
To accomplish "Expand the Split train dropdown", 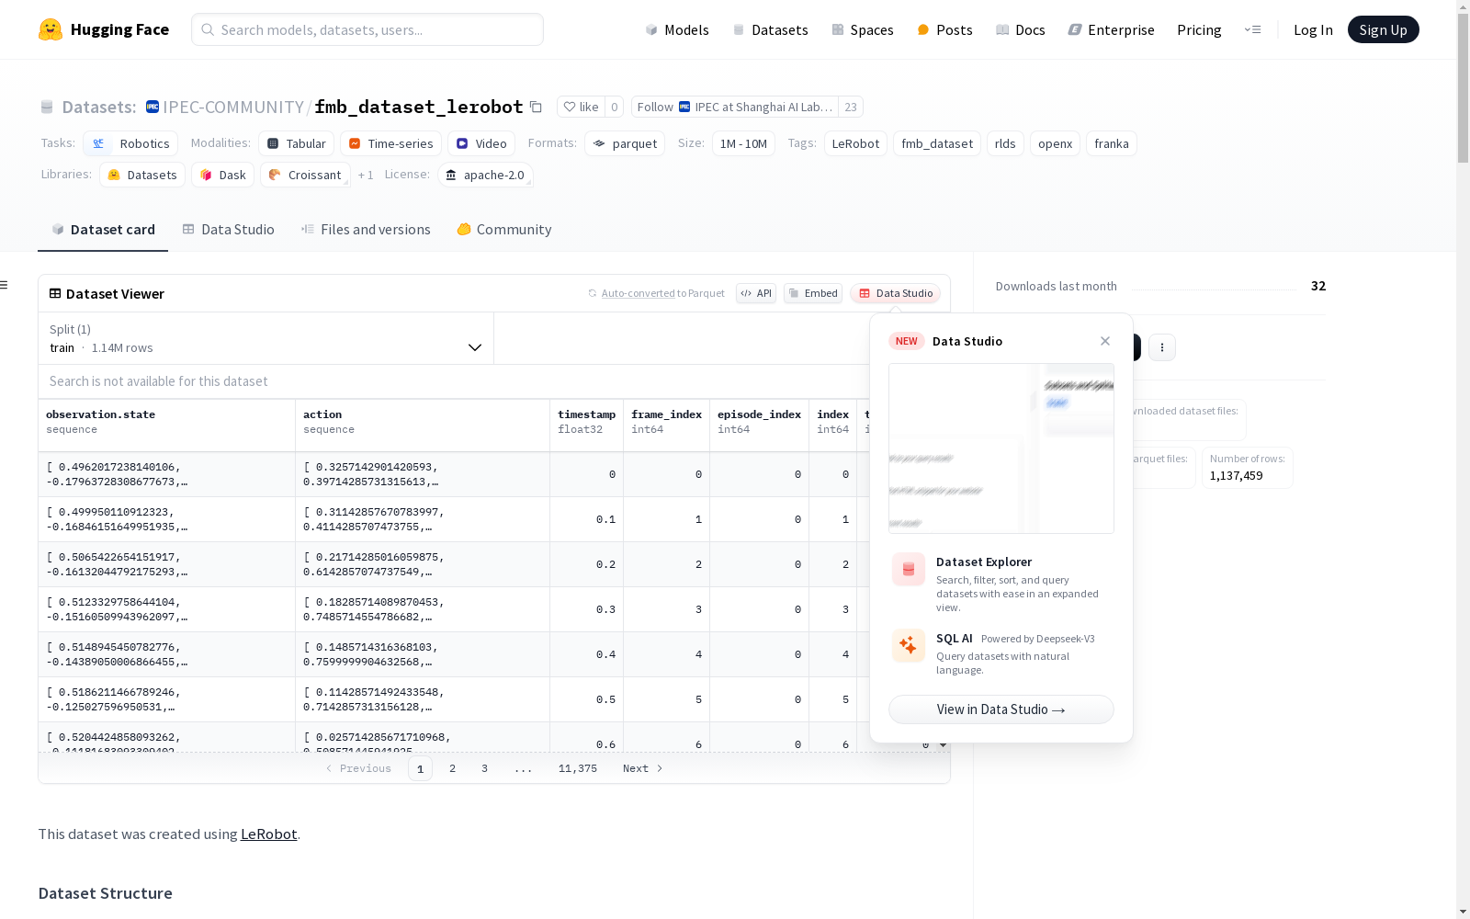I will (x=266, y=338).
